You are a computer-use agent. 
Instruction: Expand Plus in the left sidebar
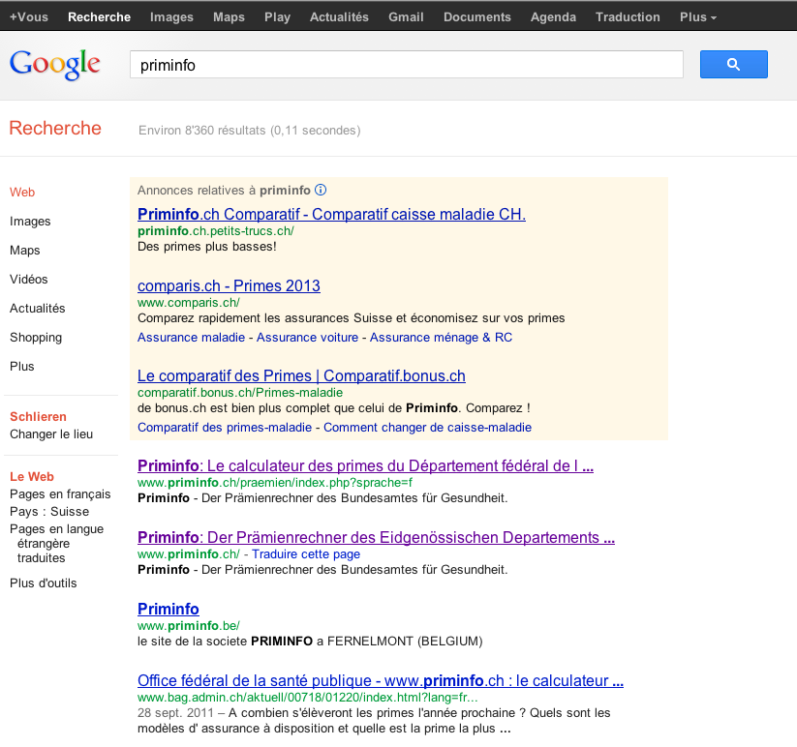(22, 366)
